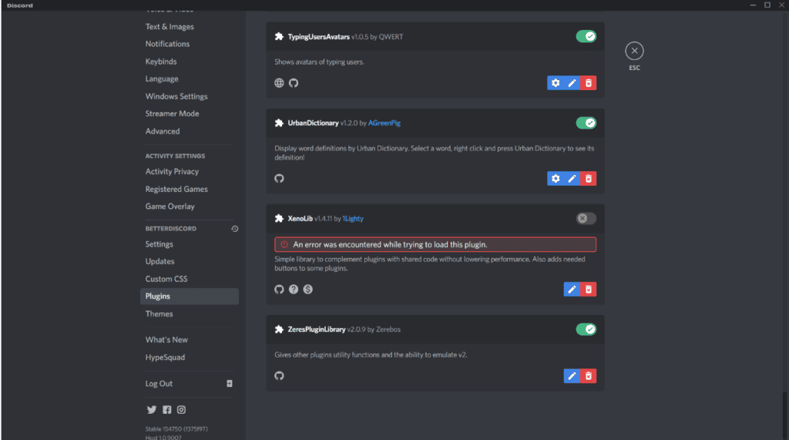This screenshot has width=789, height=440.
Task: Enable the XenoLib plugin toggle
Action: pyautogui.click(x=586, y=219)
